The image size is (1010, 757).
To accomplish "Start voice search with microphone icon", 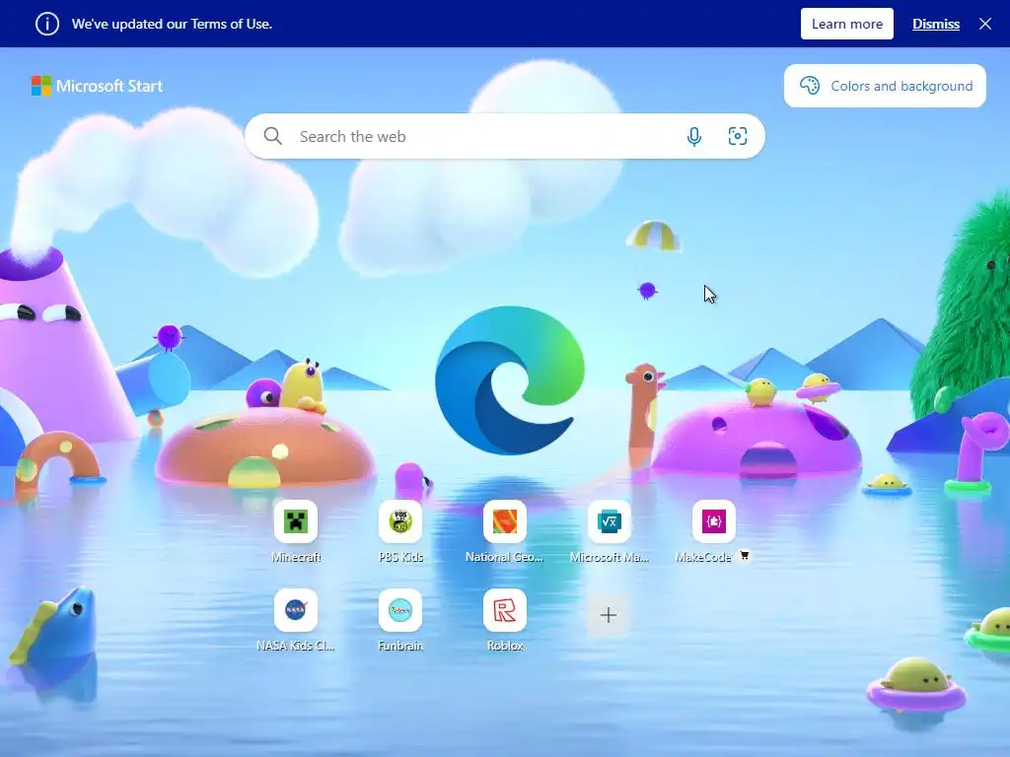I will pyautogui.click(x=693, y=136).
